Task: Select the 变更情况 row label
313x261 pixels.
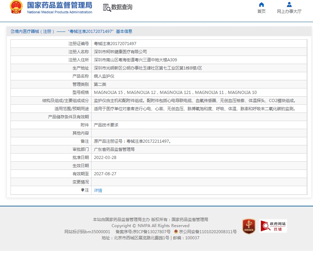Action: [81, 182]
